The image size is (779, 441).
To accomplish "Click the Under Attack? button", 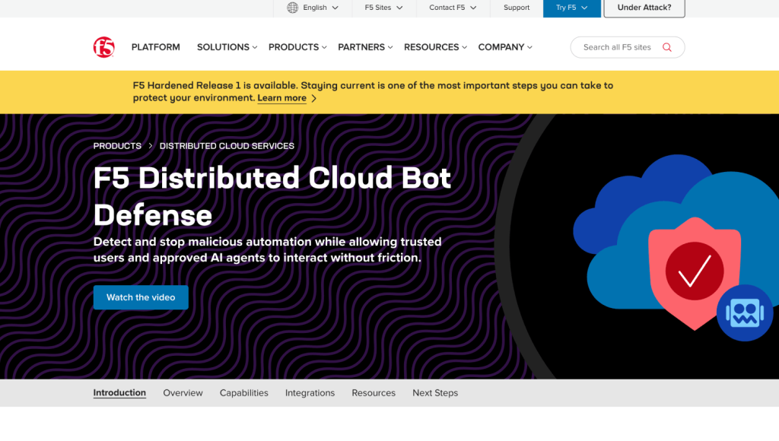I will tap(644, 8).
